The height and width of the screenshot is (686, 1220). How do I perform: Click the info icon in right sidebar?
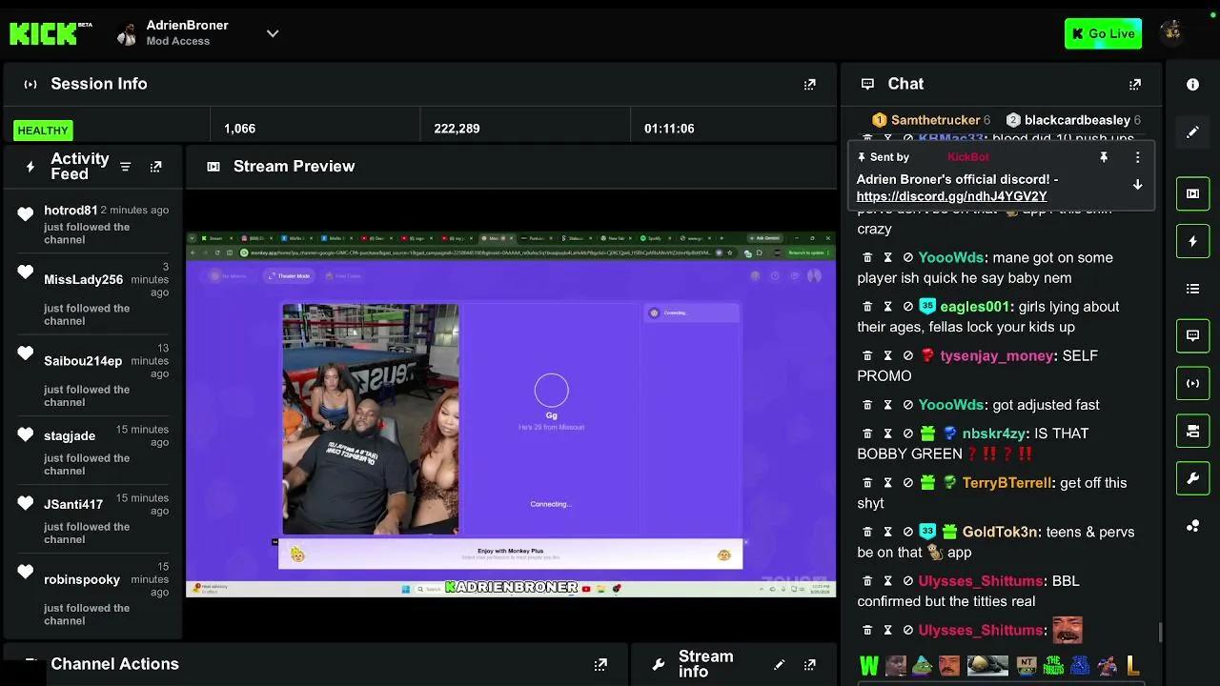coord(1192,84)
